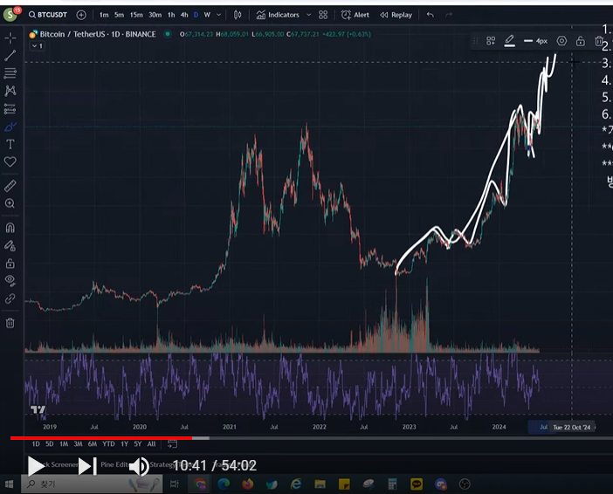
Task: Toggle lock all drawings in left toolbar
Action: 10,263
